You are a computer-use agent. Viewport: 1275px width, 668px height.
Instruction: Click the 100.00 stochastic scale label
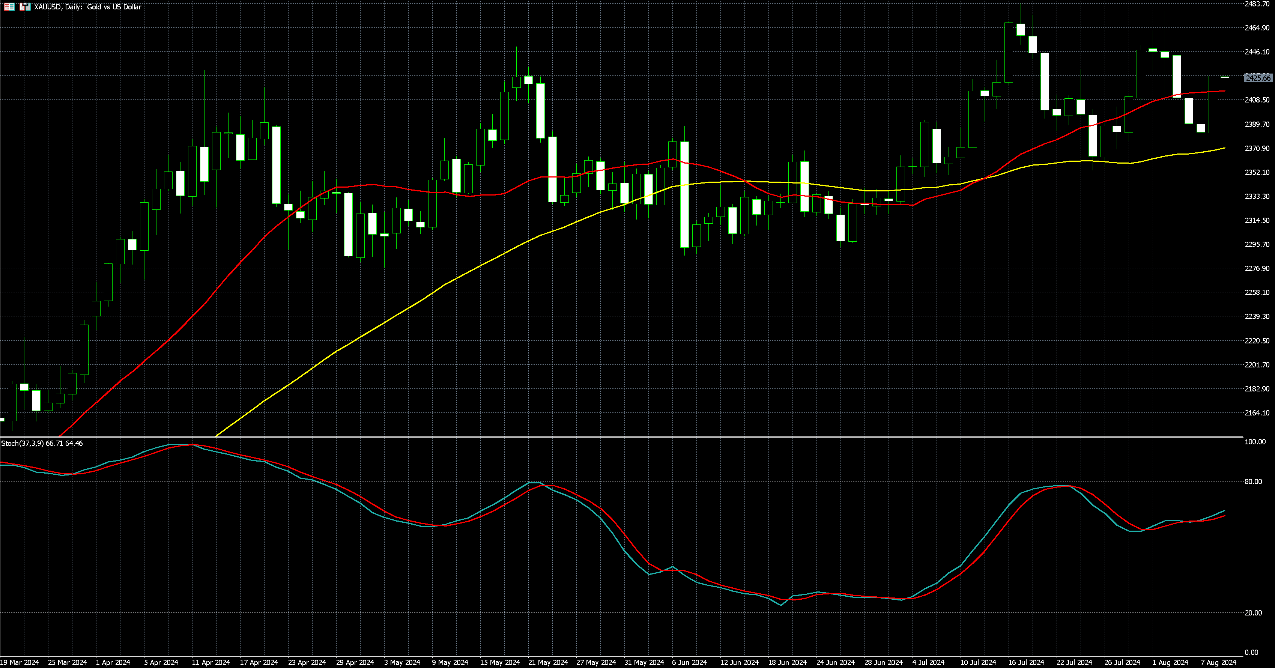[1255, 442]
